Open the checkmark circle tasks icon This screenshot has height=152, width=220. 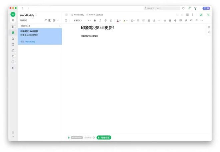point(13,50)
